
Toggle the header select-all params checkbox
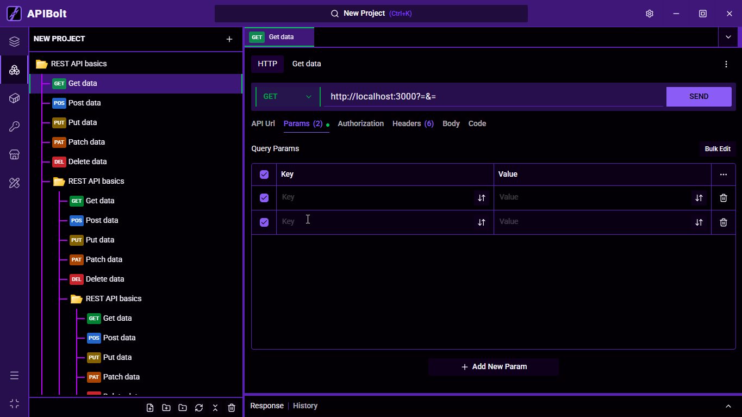coord(264,175)
